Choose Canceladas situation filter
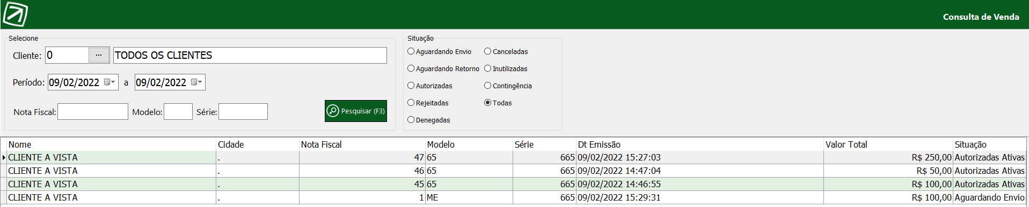Screen dimensions: 1029x207 (506, 51)
